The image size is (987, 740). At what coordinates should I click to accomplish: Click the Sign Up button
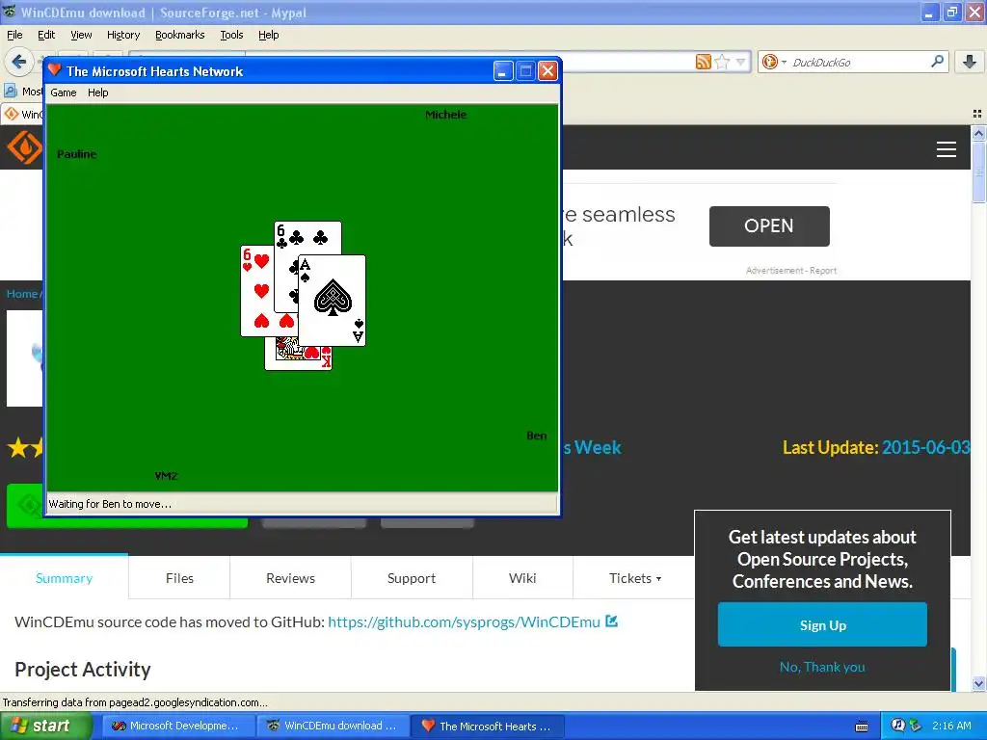point(822,624)
